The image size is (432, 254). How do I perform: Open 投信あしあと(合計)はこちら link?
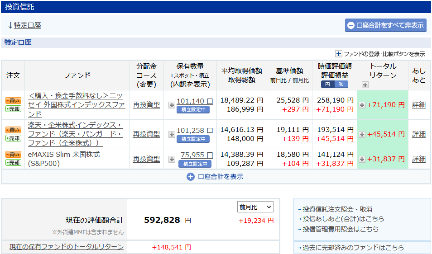pyautogui.click(x=343, y=219)
